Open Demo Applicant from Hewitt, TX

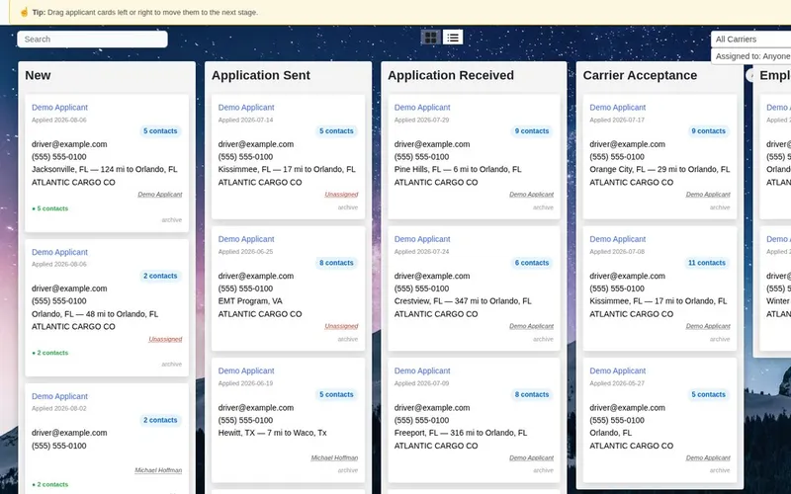[246, 370]
